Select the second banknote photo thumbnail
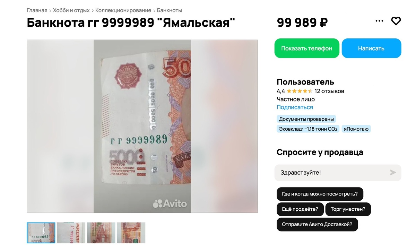The height and width of the screenshot is (245, 416). [x=71, y=233]
